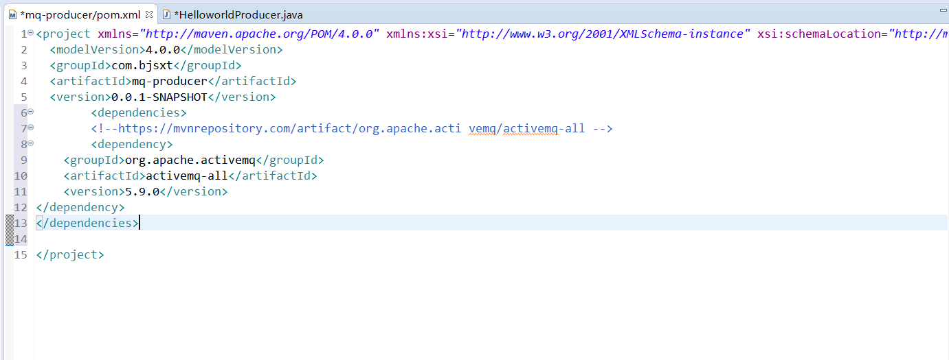
Task: Click the groupId value com.bjsxt
Action: tap(142, 65)
